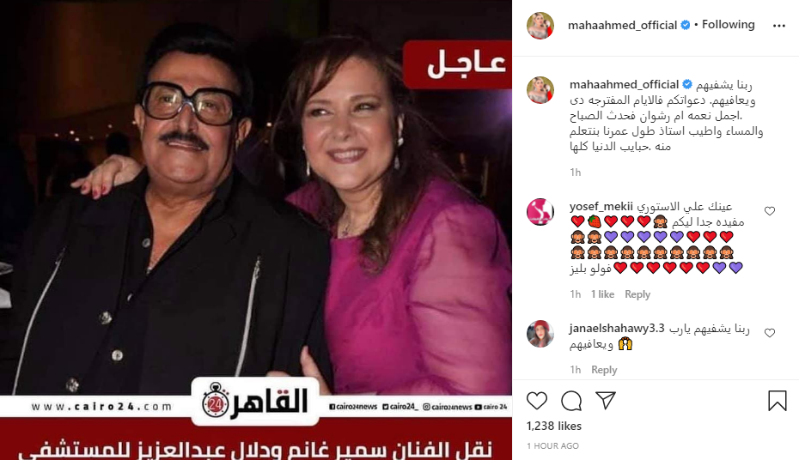Save the post with the bookmark icon
Screen dimensions: 799x460
tap(777, 401)
